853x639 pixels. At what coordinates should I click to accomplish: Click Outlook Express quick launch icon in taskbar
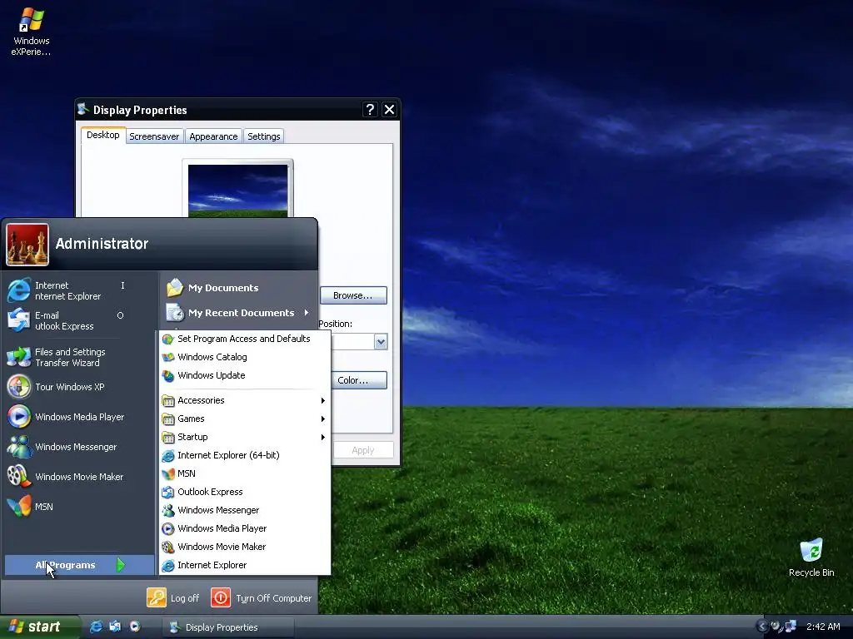(115, 627)
